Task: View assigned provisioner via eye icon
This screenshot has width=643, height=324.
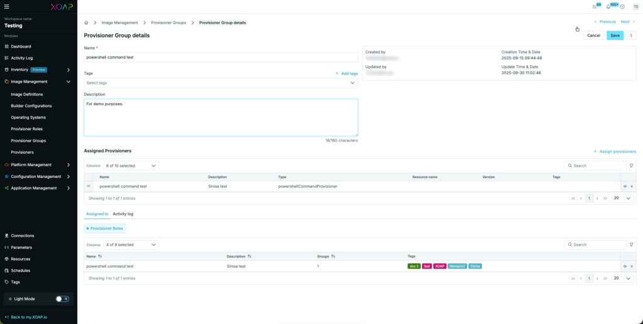Action: 625,186
